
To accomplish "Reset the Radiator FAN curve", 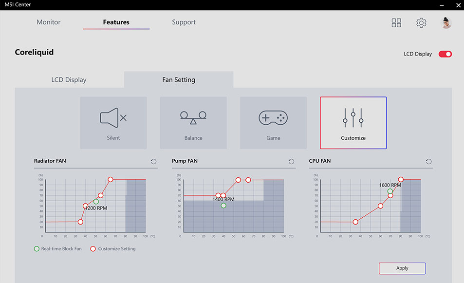I will pyautogui.click(x=154, y=162).
